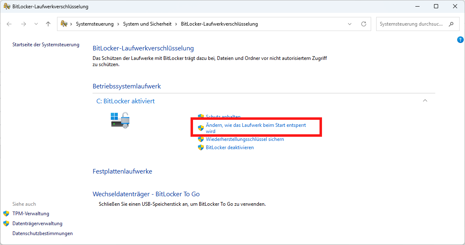Click the C: drive lock icon
The image size is (465, 245).
(x=120, y=120)
